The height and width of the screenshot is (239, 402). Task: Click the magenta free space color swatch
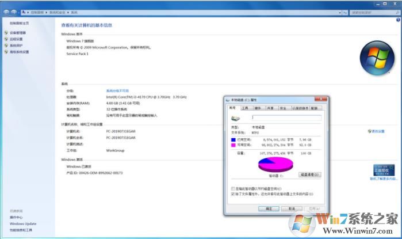233,145
